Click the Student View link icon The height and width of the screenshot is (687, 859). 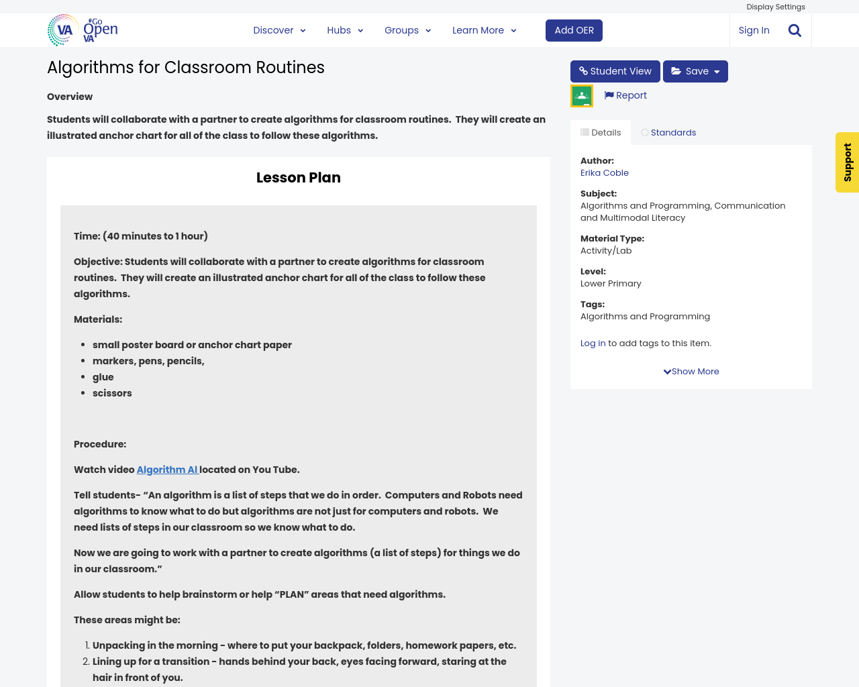click(x=583, y=71)
